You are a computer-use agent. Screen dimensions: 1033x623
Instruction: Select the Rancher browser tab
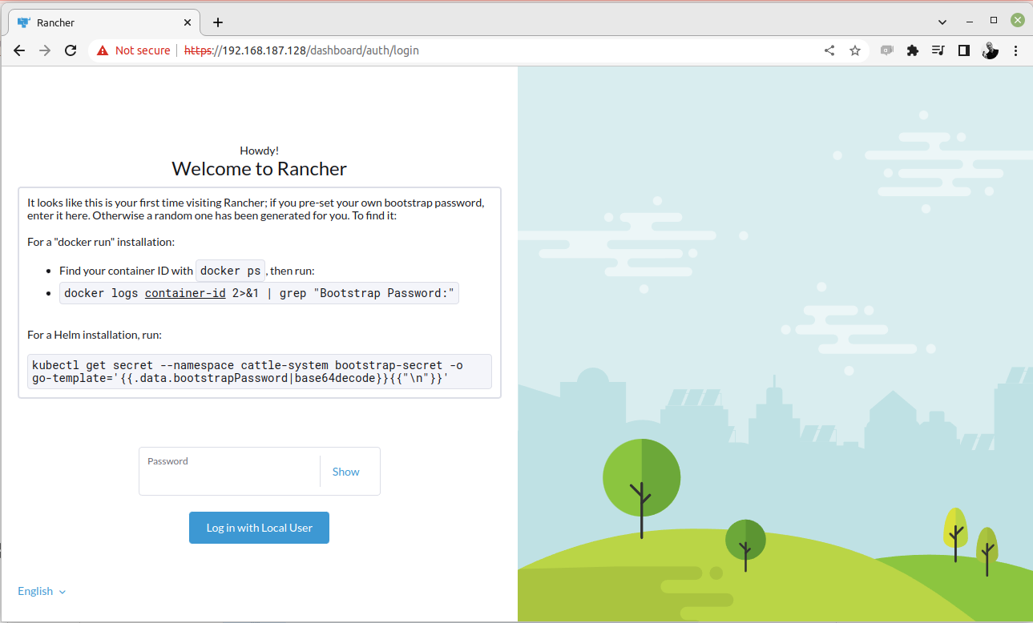pos(96,22)
